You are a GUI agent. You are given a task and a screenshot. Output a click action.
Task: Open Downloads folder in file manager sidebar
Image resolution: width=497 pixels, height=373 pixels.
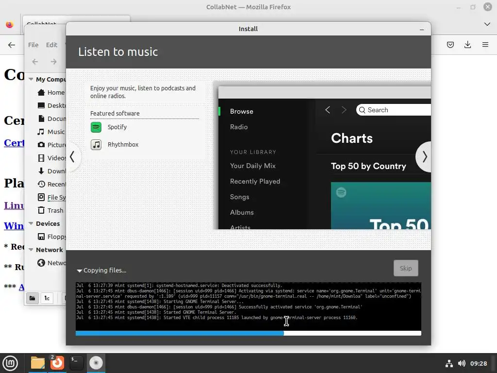pos(51,171)
